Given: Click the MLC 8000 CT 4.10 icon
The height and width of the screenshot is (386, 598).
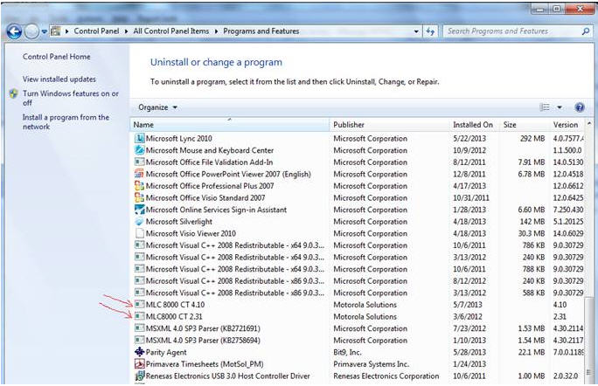Looking at the screenshot, I should pos(139,304).
